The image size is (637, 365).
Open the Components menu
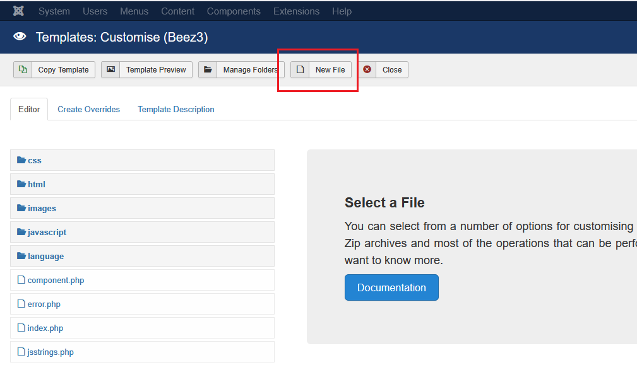[x=234, y=11]
